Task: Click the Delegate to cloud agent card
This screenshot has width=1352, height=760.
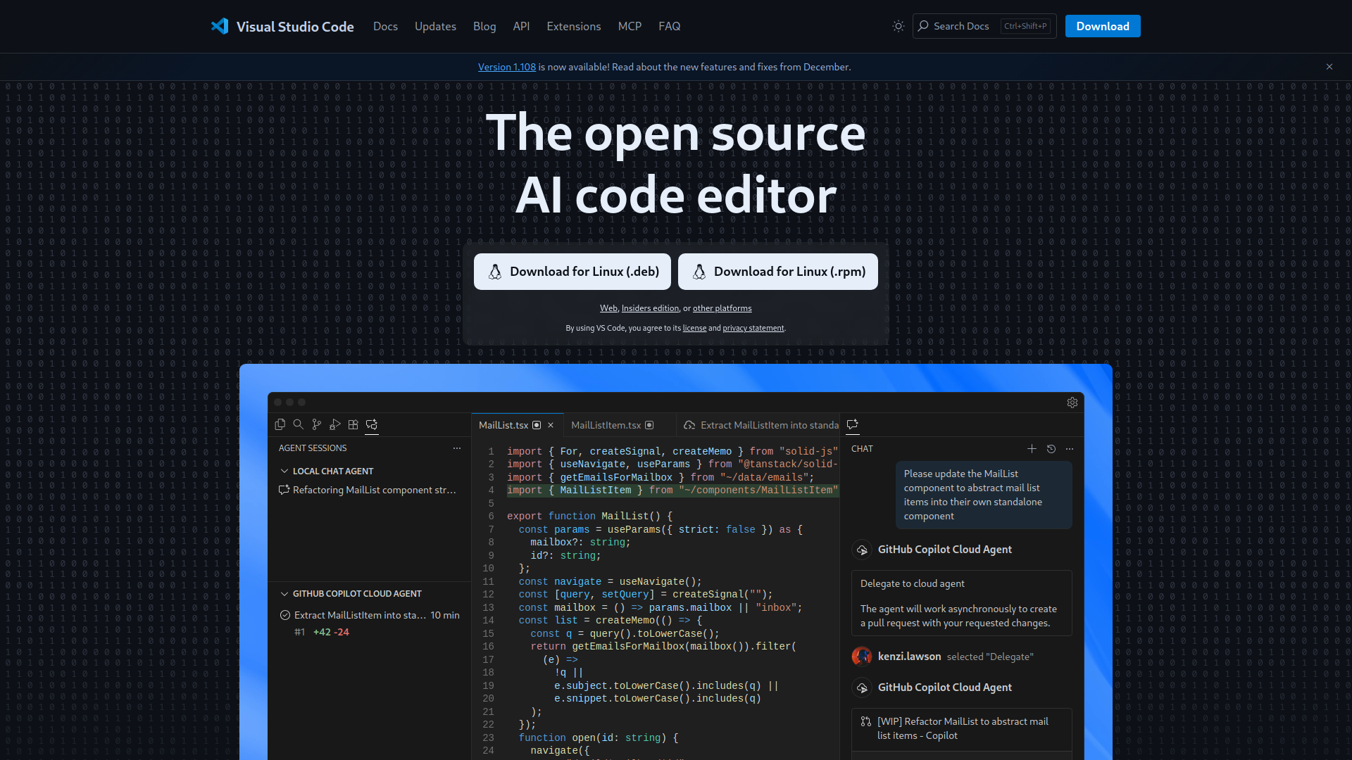Action: pos(962,603)
